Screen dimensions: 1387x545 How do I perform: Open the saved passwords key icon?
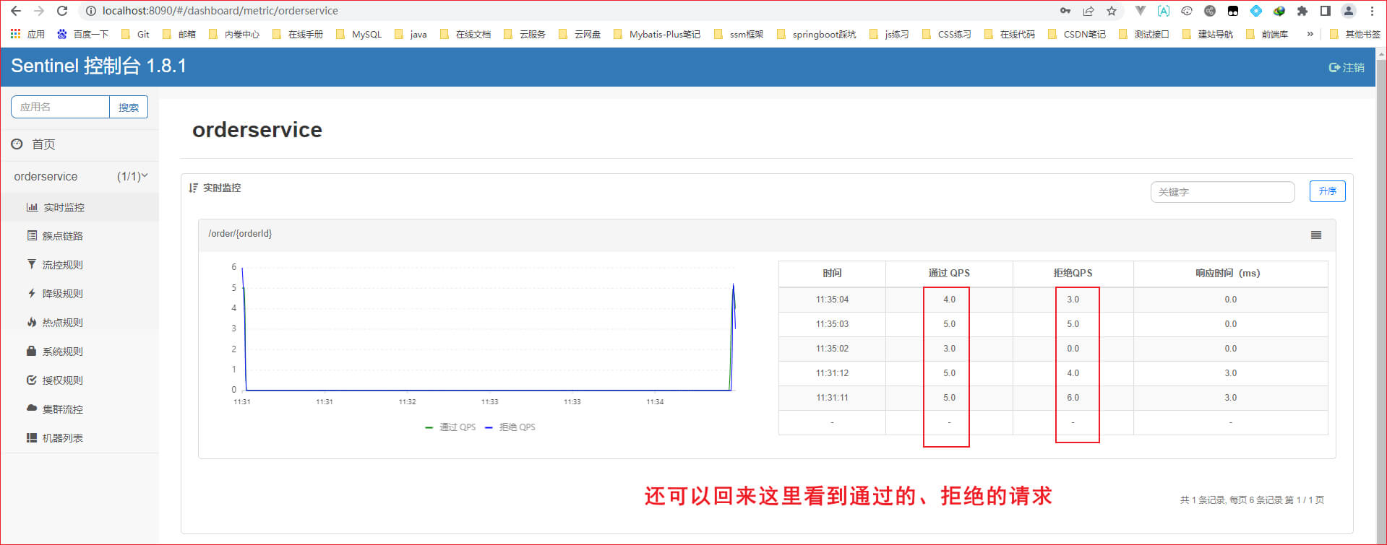click(x=1065, y=11)
